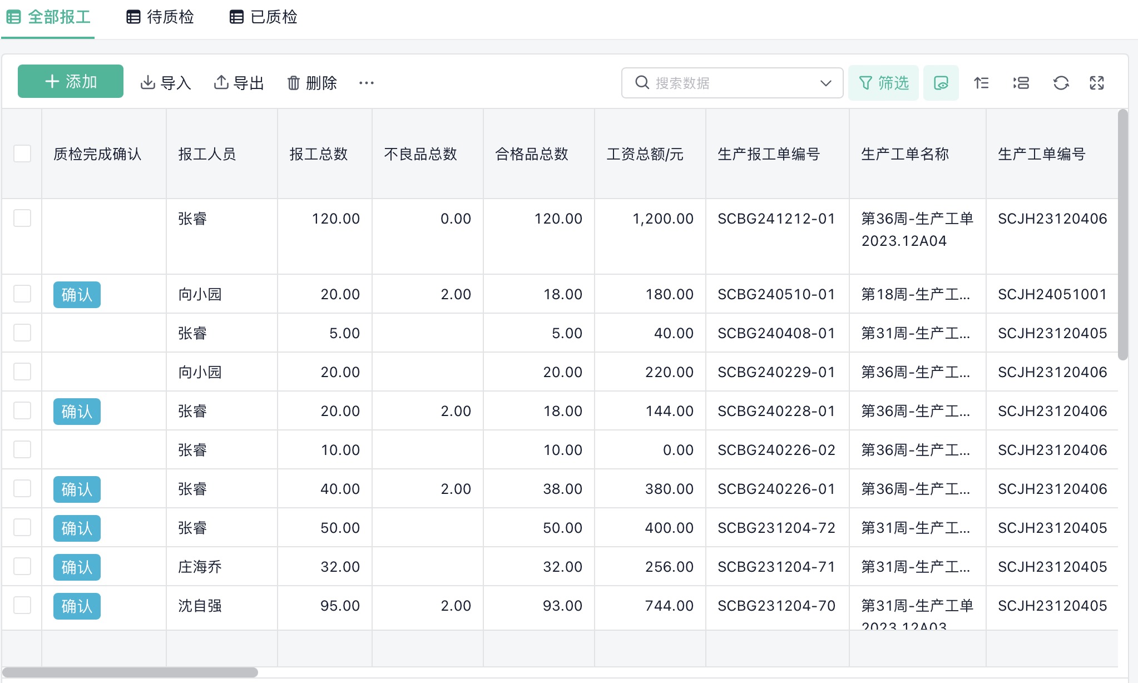
Task: Click the 删除 delete button
Action: [x=312, y=83]
